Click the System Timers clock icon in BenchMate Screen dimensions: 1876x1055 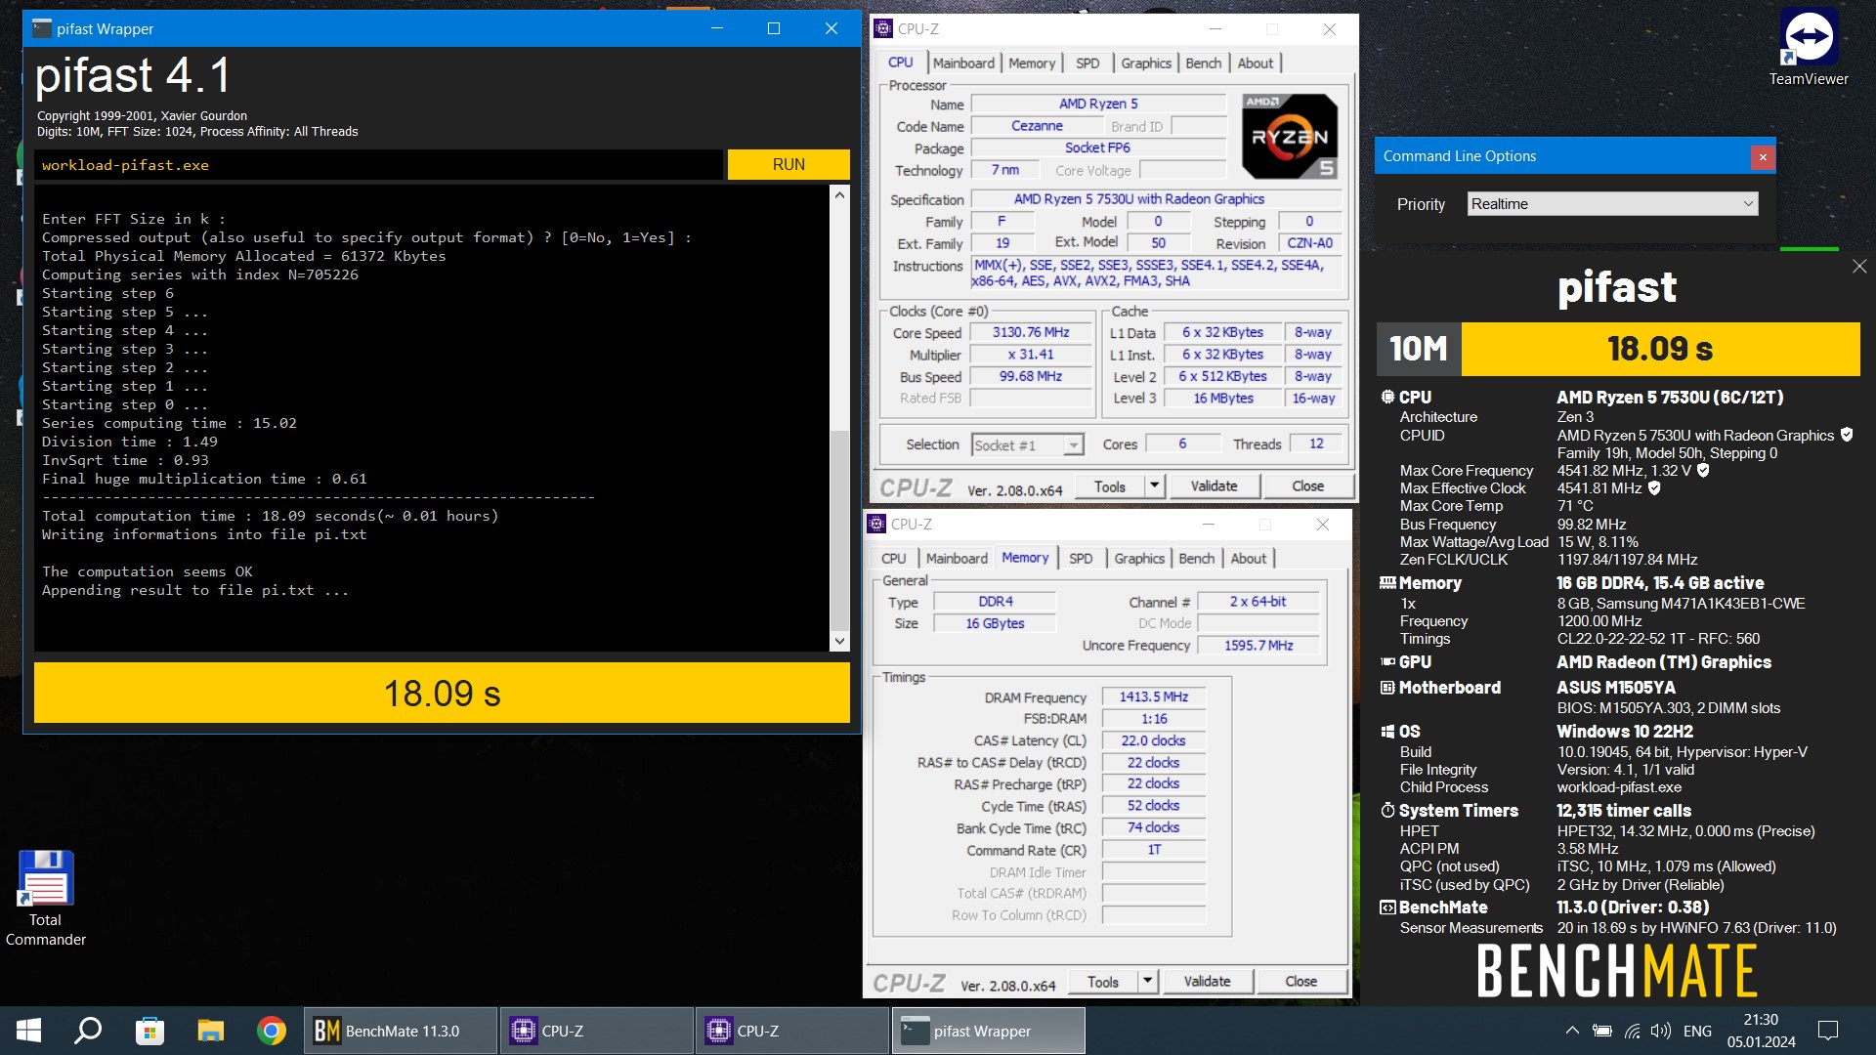tap(1387, 810)
